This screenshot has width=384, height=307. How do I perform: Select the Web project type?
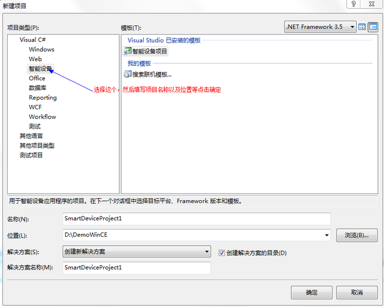pos(35,59)
